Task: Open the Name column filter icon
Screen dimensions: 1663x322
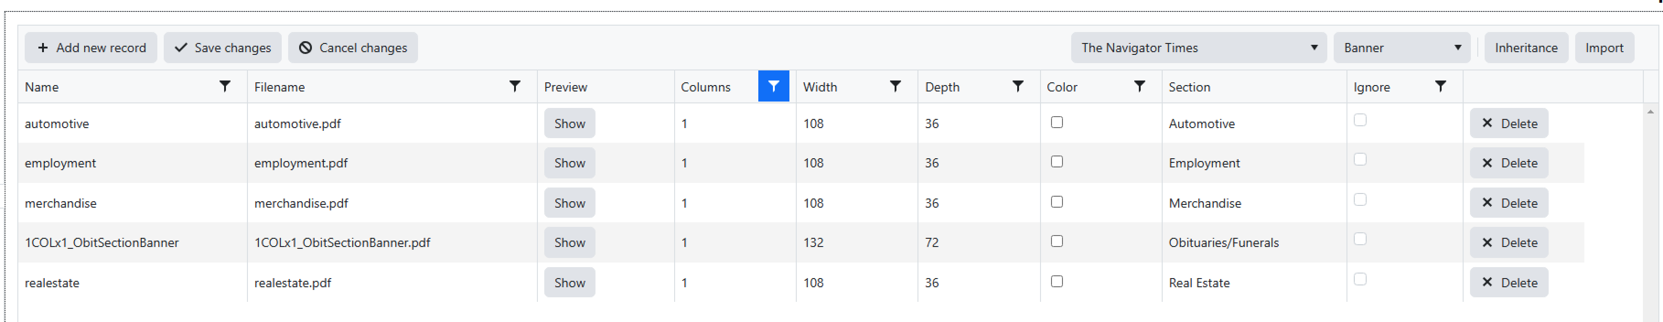Action: [x=225, y=86]
